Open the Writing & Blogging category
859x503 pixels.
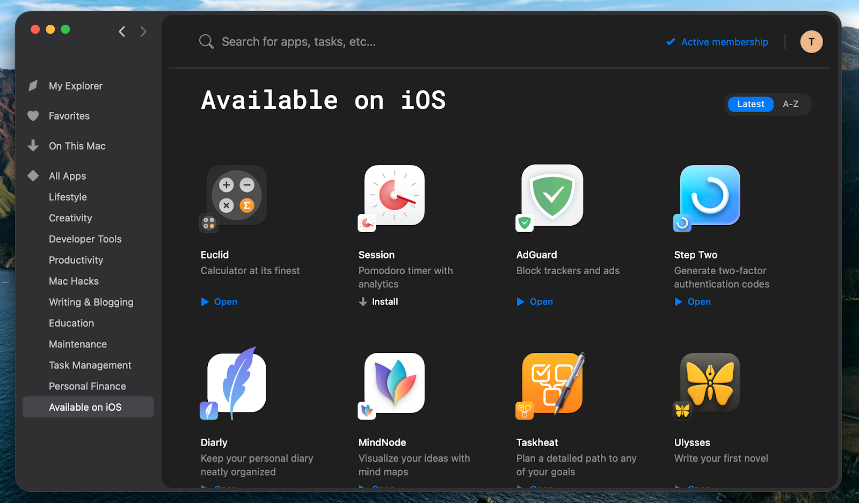click(91, 302)
